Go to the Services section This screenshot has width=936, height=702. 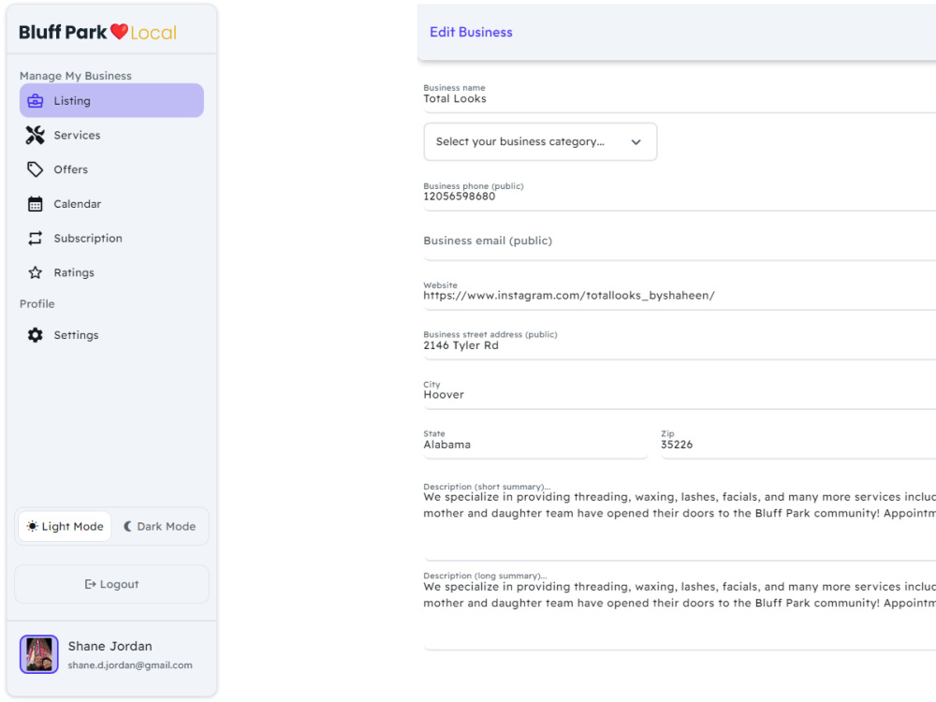pyautogui.click(x=111, y=136)
